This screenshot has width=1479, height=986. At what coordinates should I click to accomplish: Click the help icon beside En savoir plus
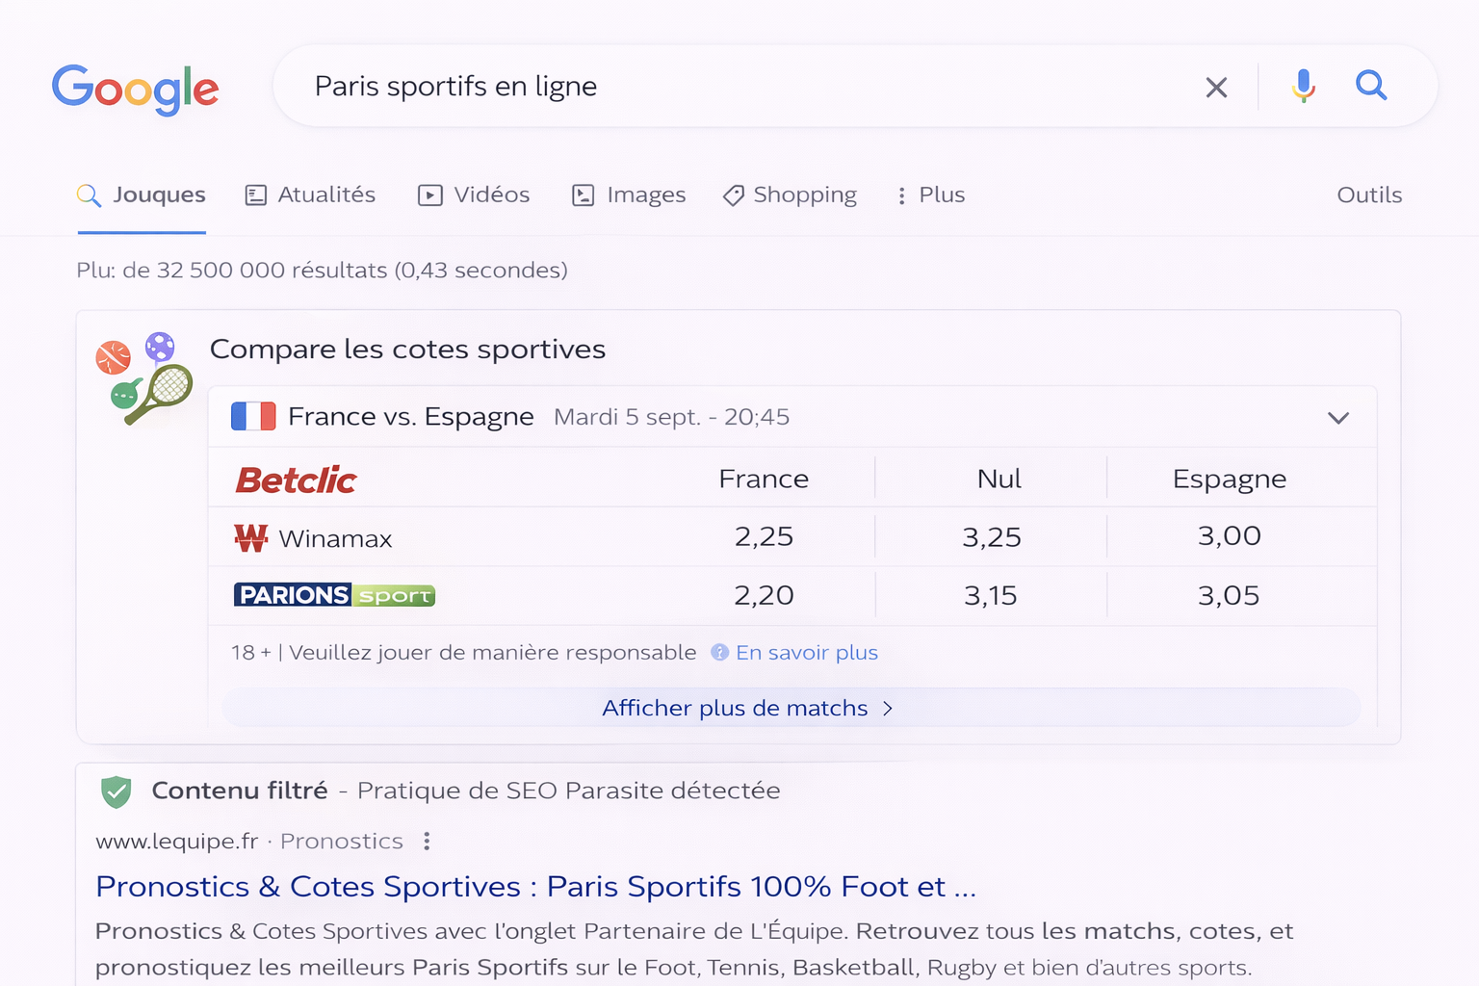[719, 653]
